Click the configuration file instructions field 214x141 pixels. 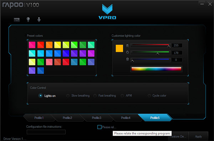(46, 132)
